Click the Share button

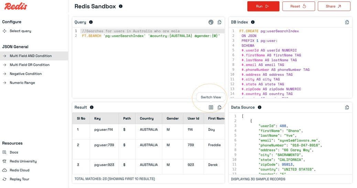click(x=334, y=6)
